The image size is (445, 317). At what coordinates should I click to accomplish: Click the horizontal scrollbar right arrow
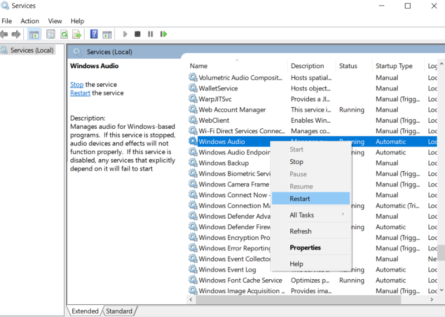click(432, 299)
